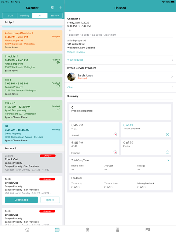The width and height of the screenshot is (176, 234).
Task: Click the Thumbs down value
Action: (108, 187)
